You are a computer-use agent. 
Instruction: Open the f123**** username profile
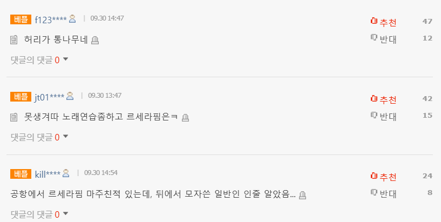(x=51, y=19)
